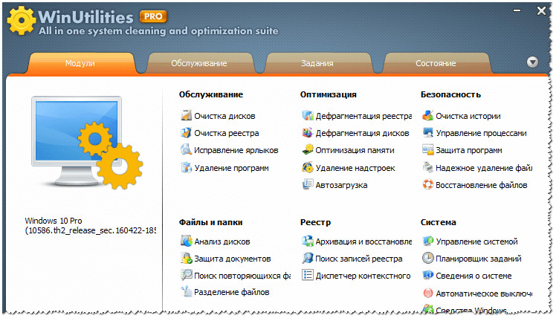Click the Архивация и восстановление icon
Image resolution: width=559 pixels, height=321 pixels.
tap(307, 241)
